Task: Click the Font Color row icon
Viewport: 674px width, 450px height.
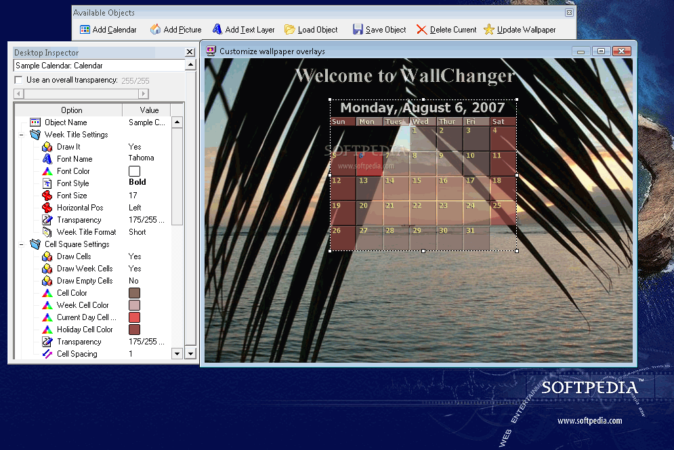Action: (x=47, y=171)
